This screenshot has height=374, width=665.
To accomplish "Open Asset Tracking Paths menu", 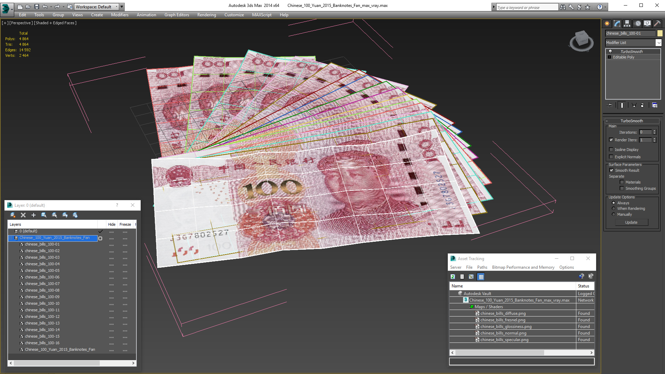I will coord(482,267).
